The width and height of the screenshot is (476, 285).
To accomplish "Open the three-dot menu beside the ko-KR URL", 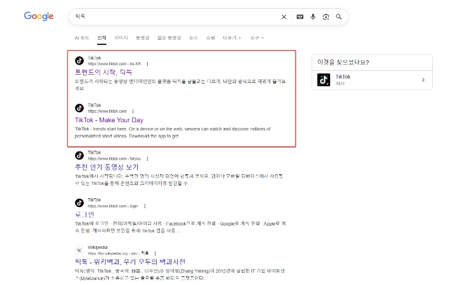I will coord(147,64).
